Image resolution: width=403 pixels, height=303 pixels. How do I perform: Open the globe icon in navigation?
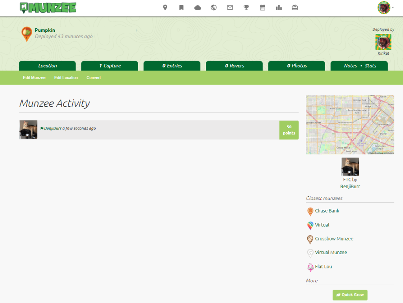coord(214,7)
